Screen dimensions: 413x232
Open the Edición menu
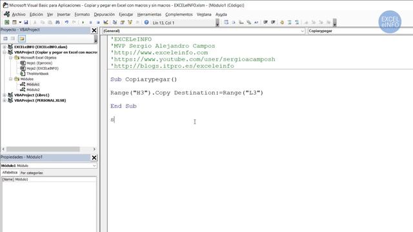[36, 14]
